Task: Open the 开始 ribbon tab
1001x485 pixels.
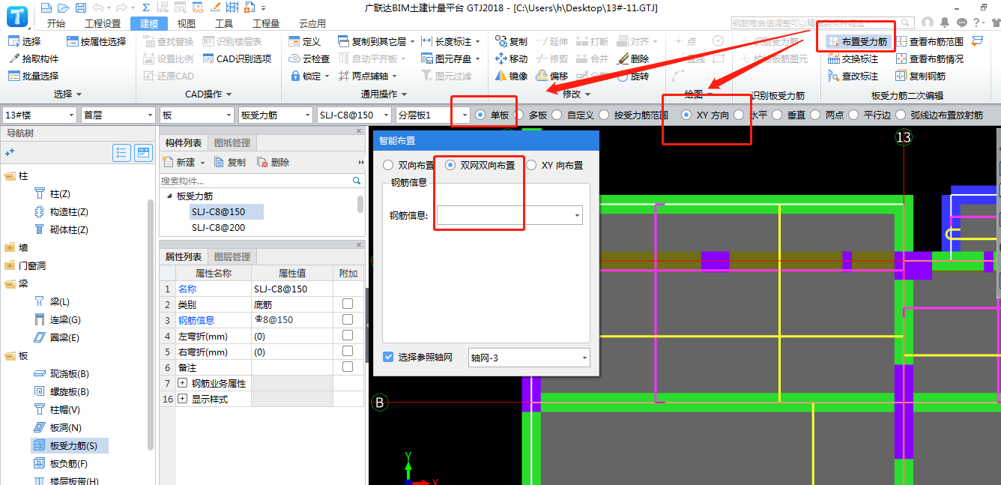Action: point(55,24)
